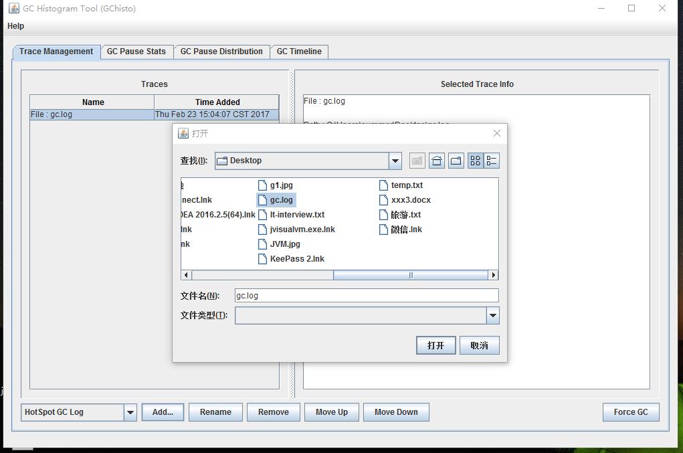Click the Force GC button
The image size is (683, 453).
[x=631, y=412]
